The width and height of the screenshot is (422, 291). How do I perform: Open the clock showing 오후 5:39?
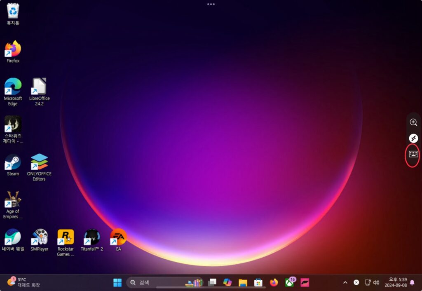coord(396,282)
